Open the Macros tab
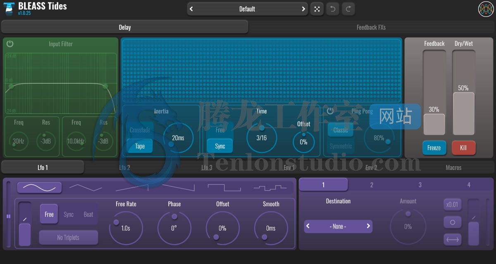The image size is (496, 264). click(x=453, y=167)
